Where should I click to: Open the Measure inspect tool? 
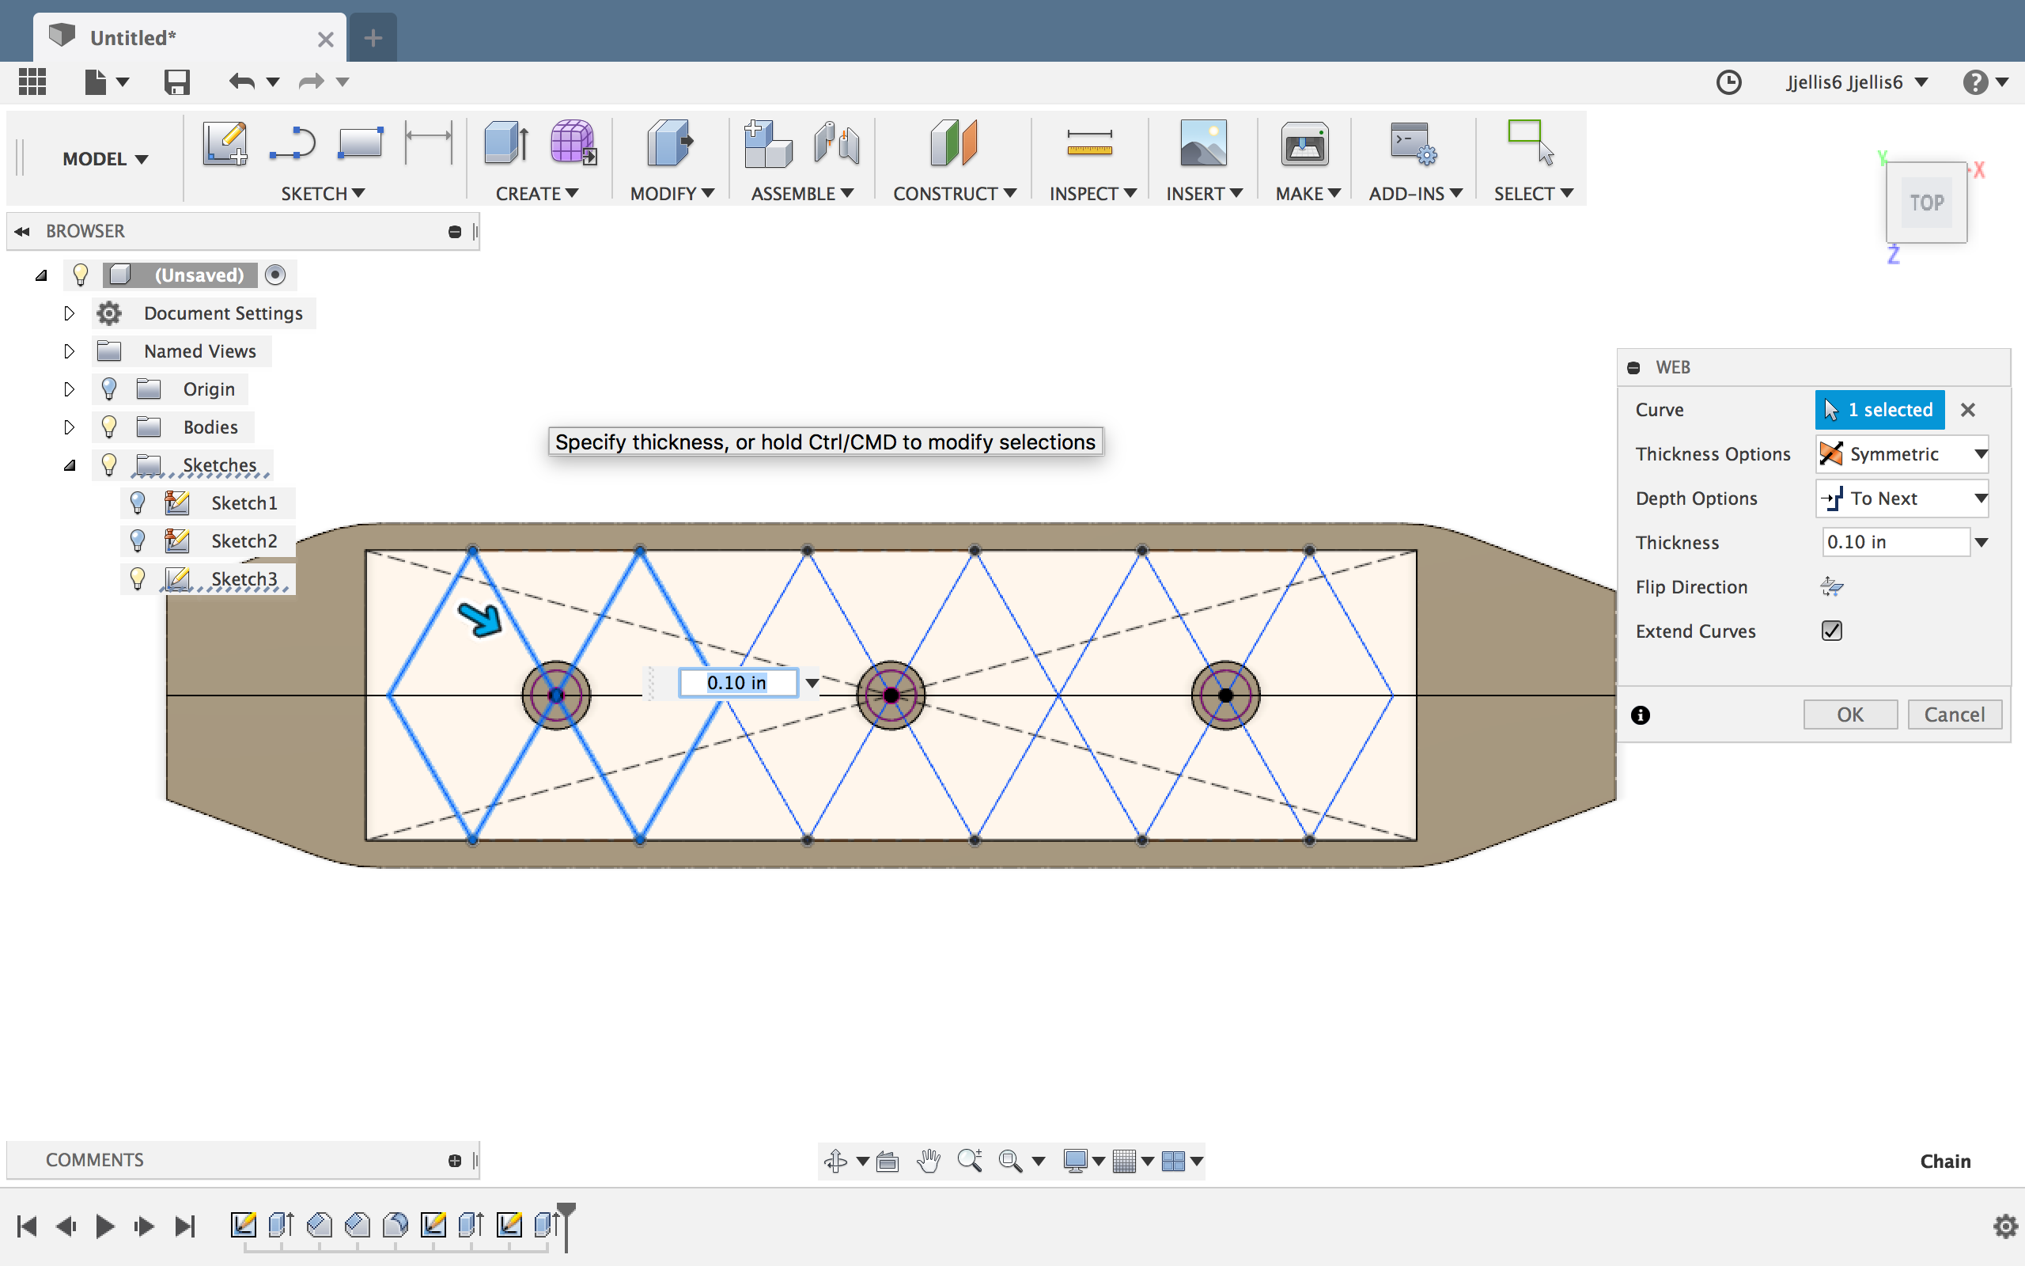(1088, 143)
